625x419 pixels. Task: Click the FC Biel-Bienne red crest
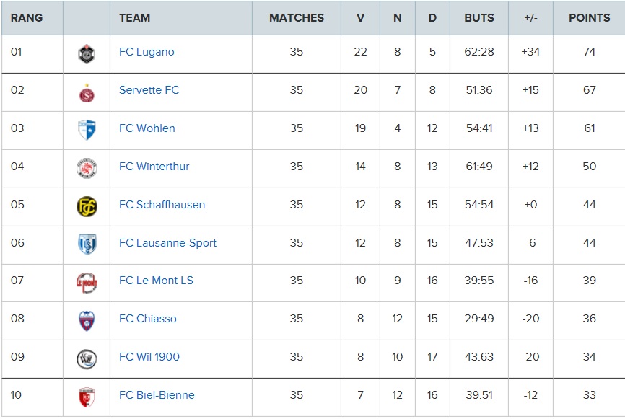(x=87, y=397)
